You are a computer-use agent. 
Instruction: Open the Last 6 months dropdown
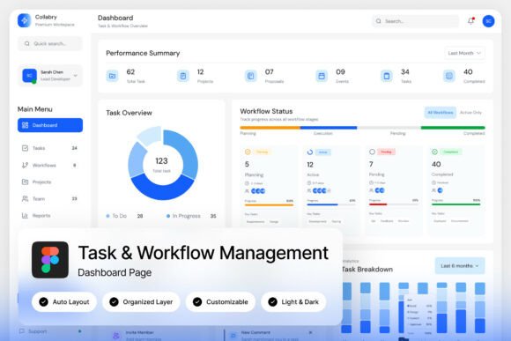[x=460, y=266]
